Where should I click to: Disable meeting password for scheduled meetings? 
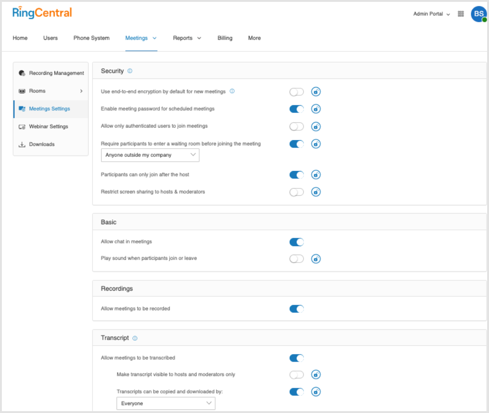tap(296, 109)
